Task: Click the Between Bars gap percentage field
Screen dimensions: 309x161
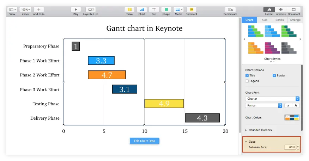Action: tap(290, 147)
